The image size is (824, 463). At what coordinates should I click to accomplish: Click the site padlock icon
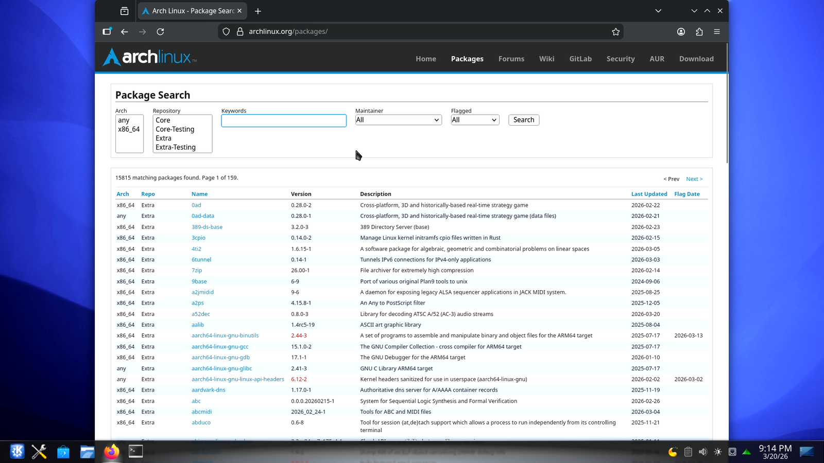240,31
